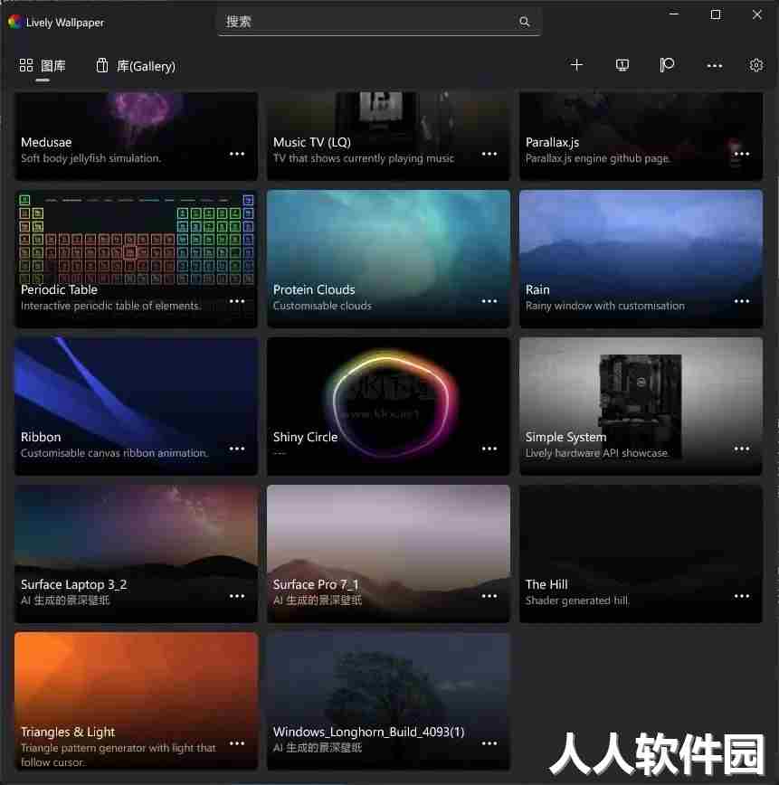
Task: Select the Triangles & Light wallpaper
Action: [137, 701]
